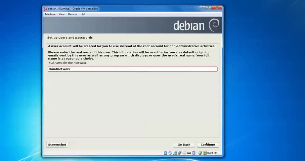Image resolution: width=305 pixels, height=161 pixels.
Task: Close the debian1 VirtualBox window
Action: click(x=217, y=8)
